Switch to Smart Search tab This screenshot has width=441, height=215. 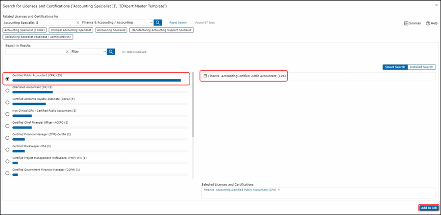[x=395, y=67]
